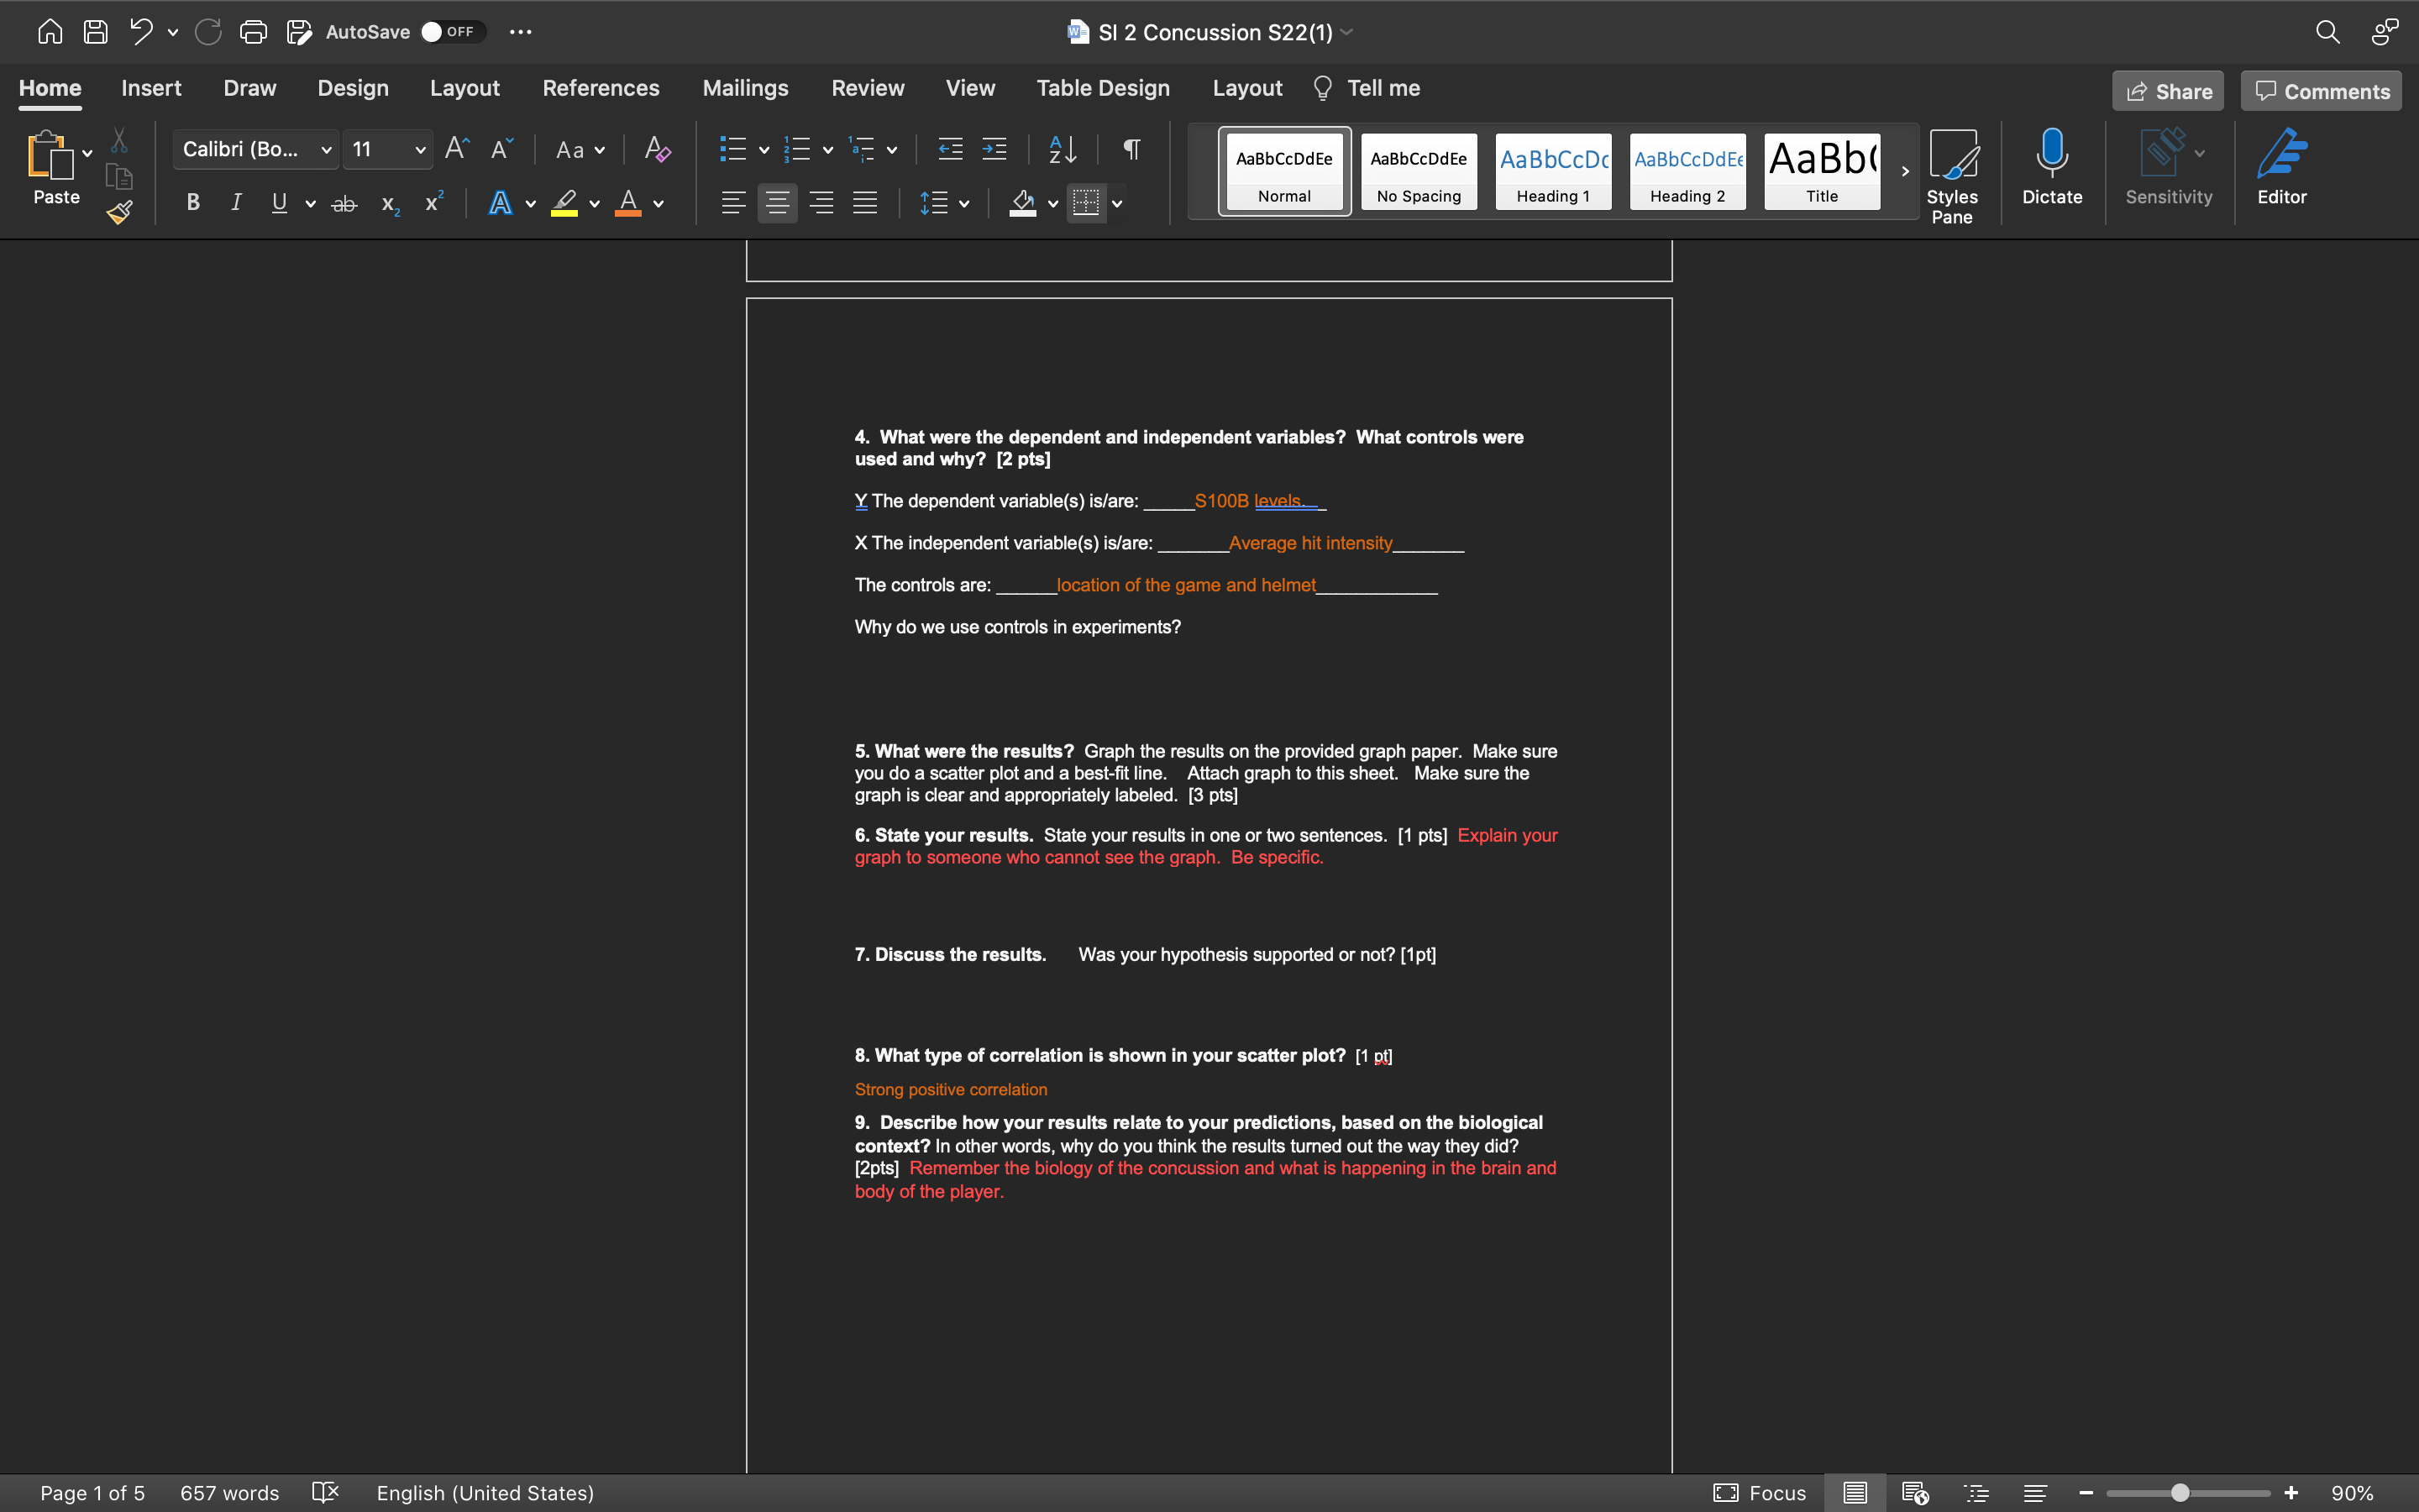Open the font size dropdown

tap(420, 150)
